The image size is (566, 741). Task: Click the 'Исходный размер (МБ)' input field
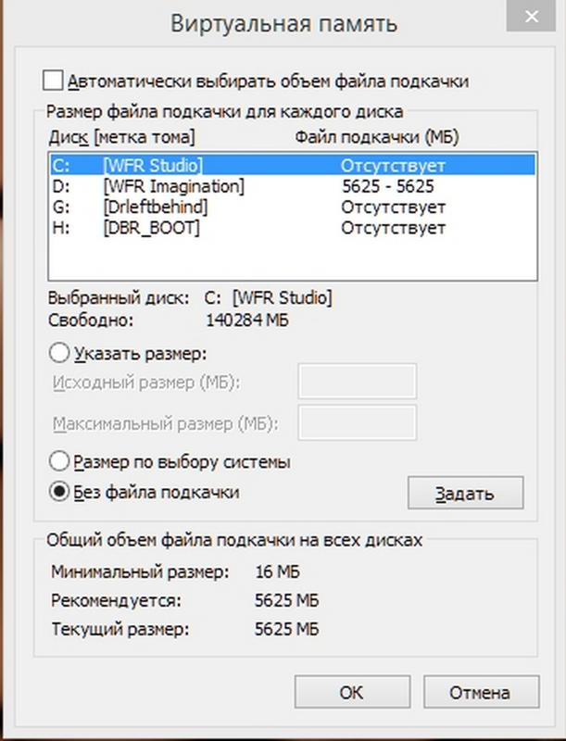tap(358, 381)
